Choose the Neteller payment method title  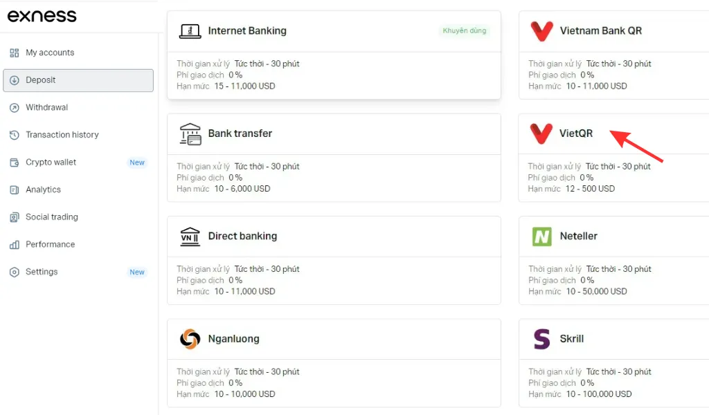tap(578, 237)
